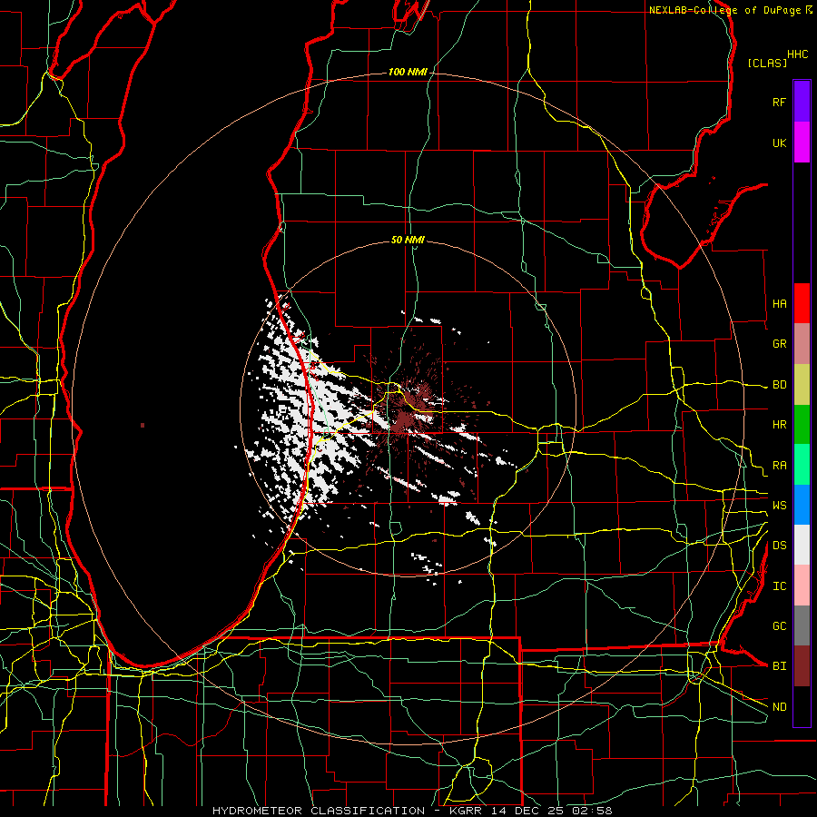This screenshot has width=817, height=817.
Task: Click the UK magenta legend swatch
Action: (x=802, y=143)
